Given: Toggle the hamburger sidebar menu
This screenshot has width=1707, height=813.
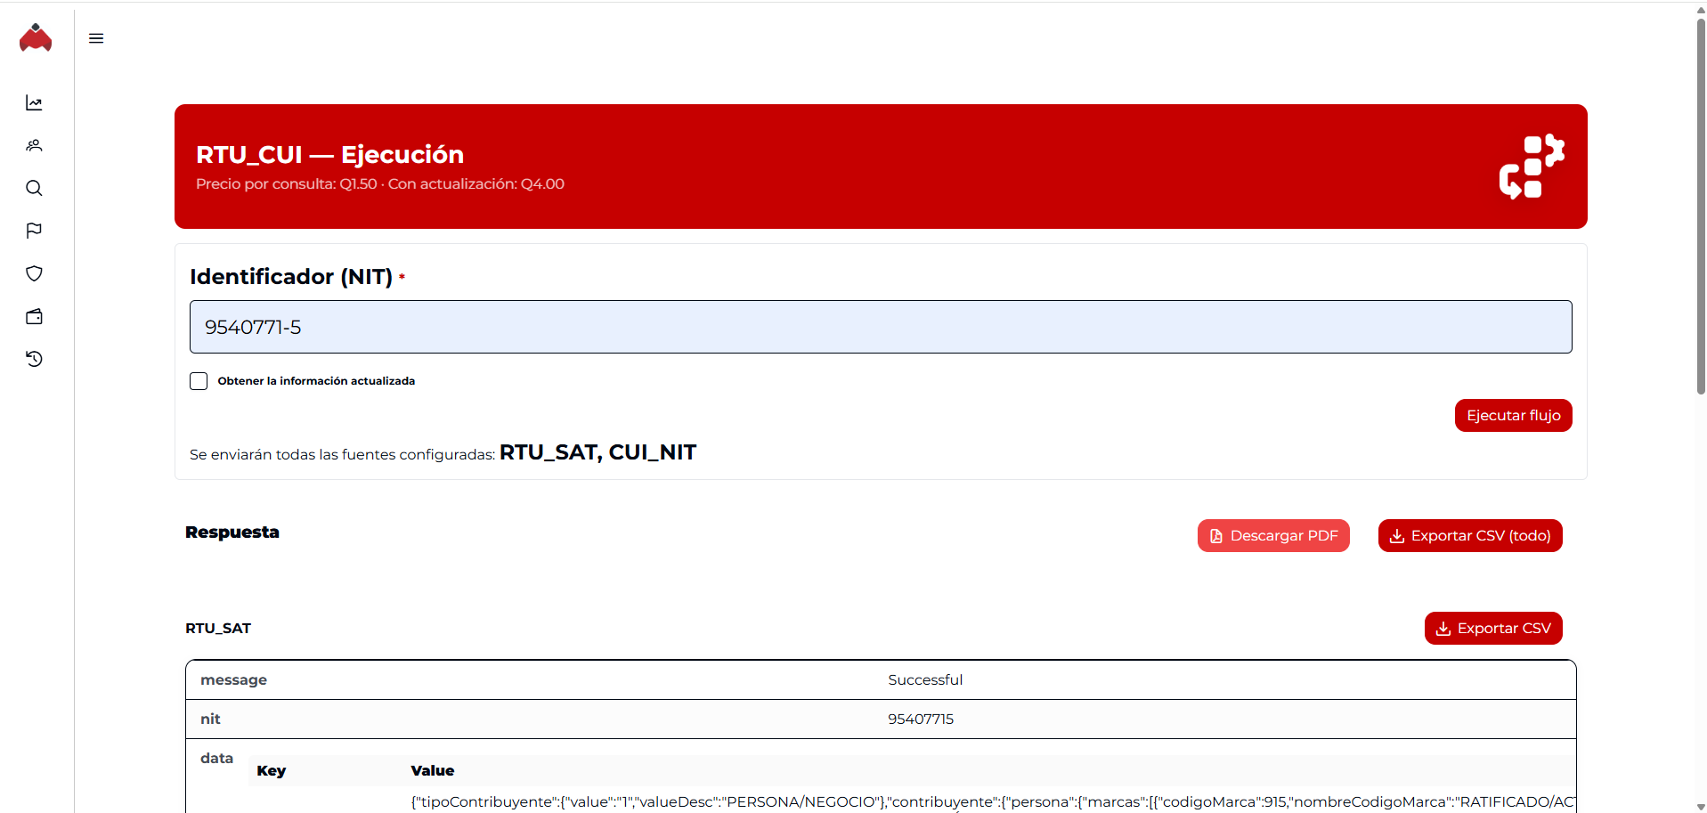Looking at the screenshot, I should tap(96, 38).
